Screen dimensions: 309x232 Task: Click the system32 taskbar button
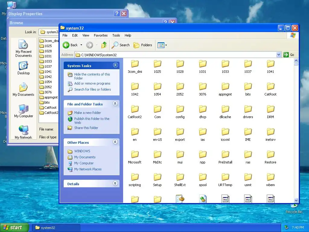pos(56,228)
